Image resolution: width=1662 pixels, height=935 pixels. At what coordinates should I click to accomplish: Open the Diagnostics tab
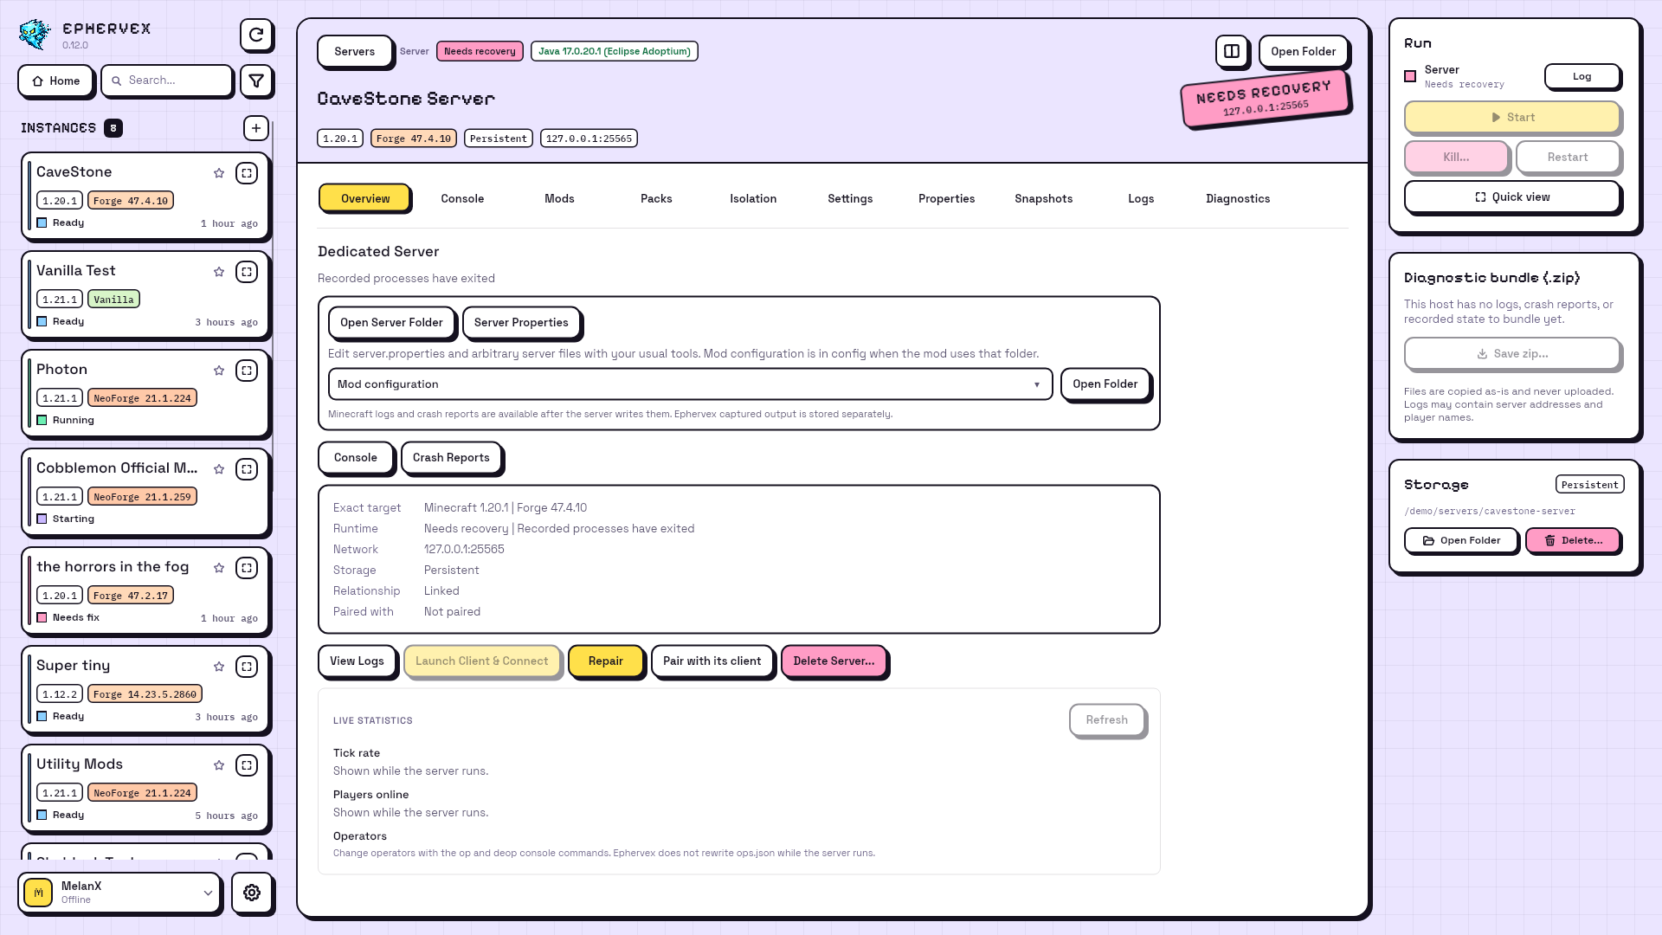(1238, 198)
